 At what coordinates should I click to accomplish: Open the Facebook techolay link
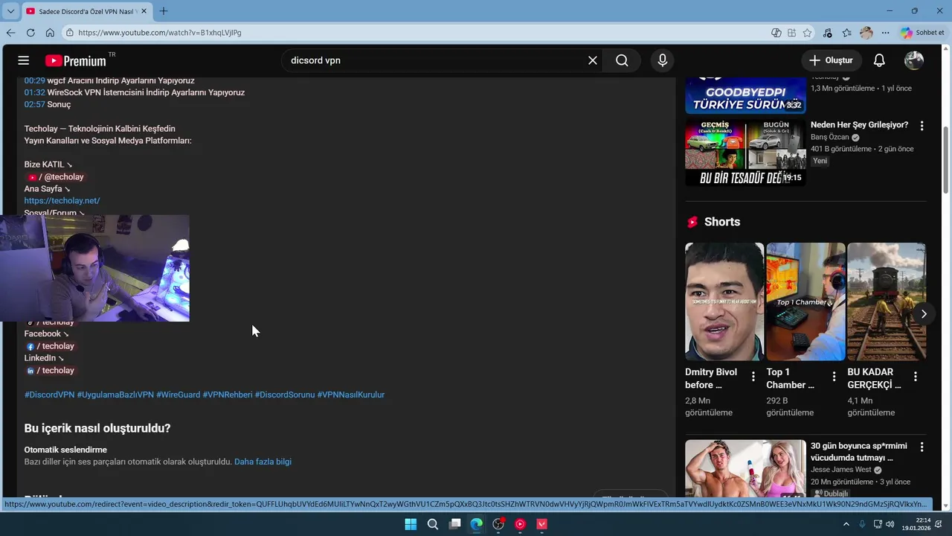pyautogui.click(x=51, y=346)
